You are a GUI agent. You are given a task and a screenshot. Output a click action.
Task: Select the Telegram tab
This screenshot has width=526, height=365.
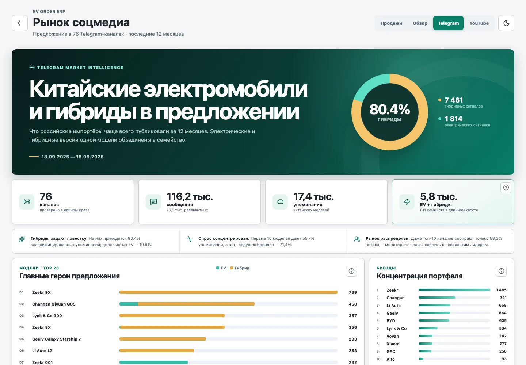[x=448, y=23]
